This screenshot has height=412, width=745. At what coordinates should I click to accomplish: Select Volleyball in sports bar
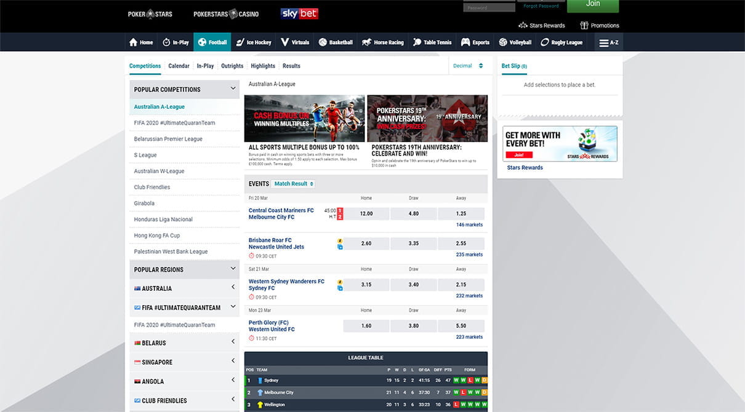[515, 42]
